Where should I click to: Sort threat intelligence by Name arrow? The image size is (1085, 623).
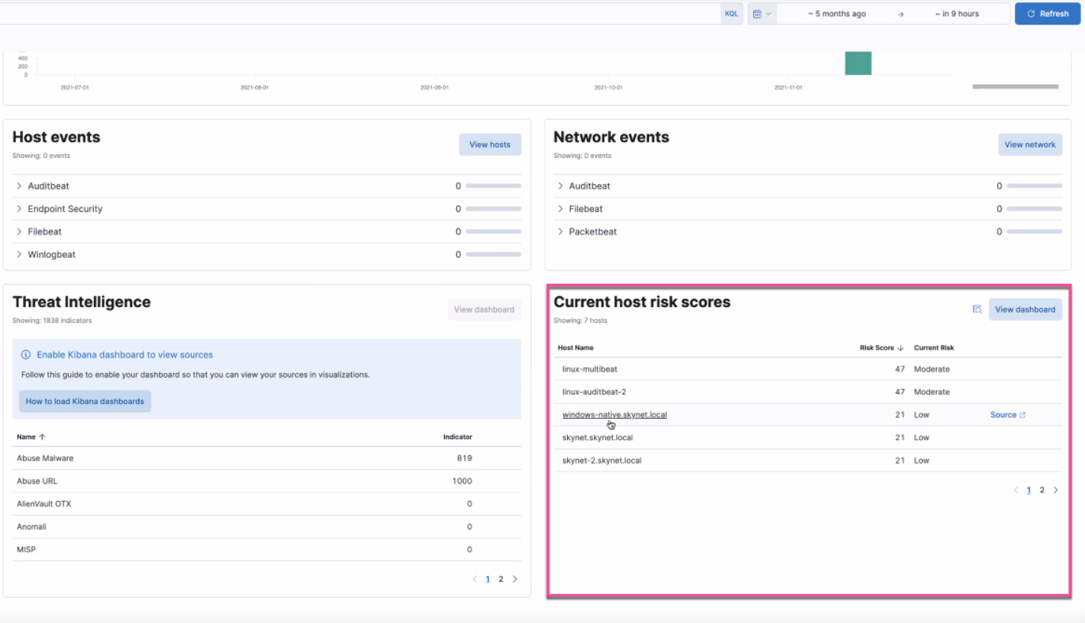pyautogui.click(x=42, y=437)
